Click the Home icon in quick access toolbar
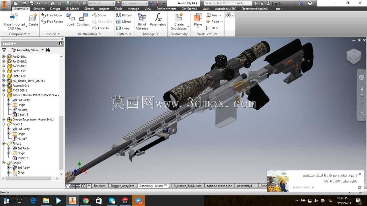This screenshot has width=367, height=206. pos(53,3)
